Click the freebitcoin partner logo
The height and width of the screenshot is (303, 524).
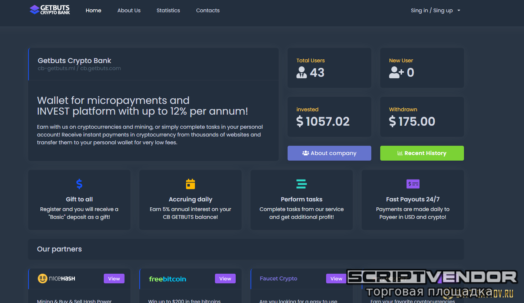[168, 279]
